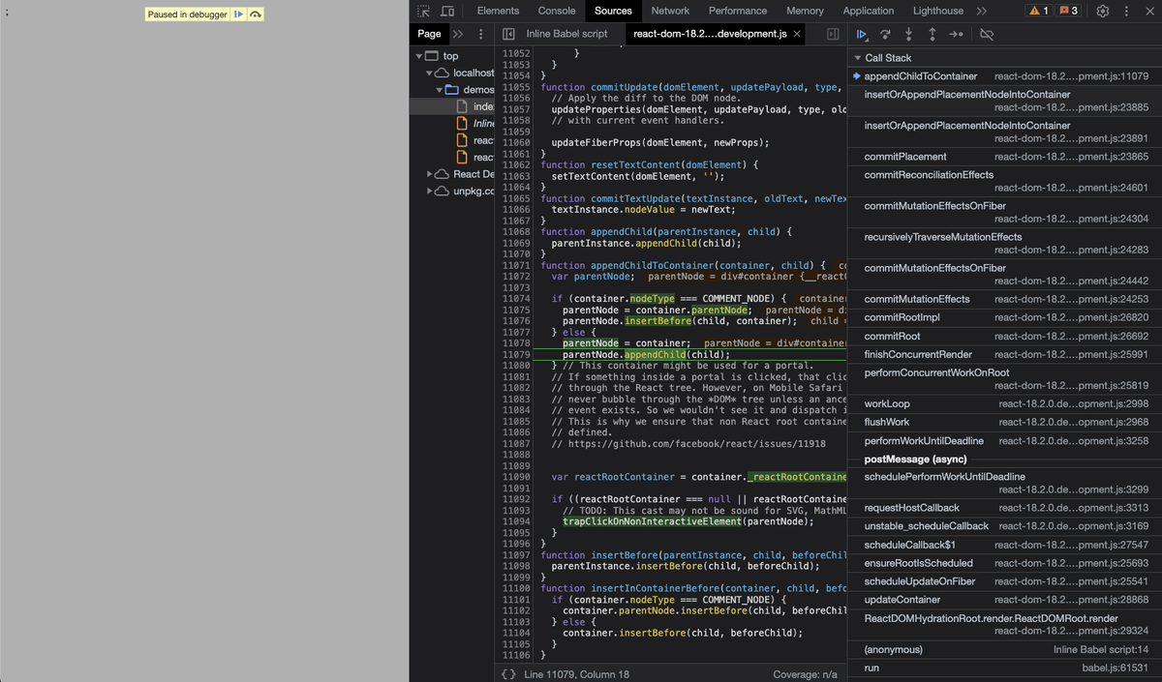The height and width of the screenshot is (682, 1162).
Task: Collapse the demos folder
Action: pyautogui.click(x=441, y=90)
